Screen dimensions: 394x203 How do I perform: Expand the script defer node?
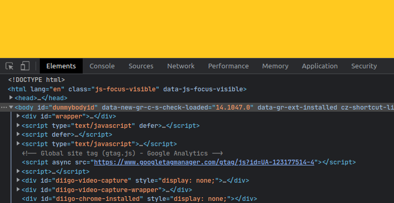[x=18, y=134]
